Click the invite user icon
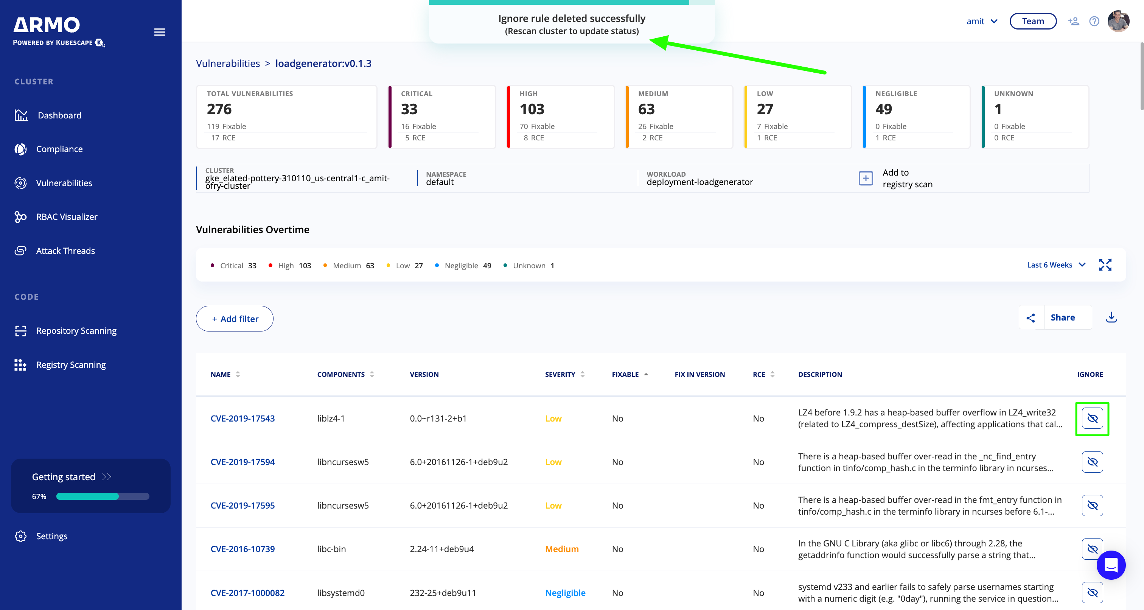The width and height of the screenshot is (1144, 610). [x=1073, y=21]
